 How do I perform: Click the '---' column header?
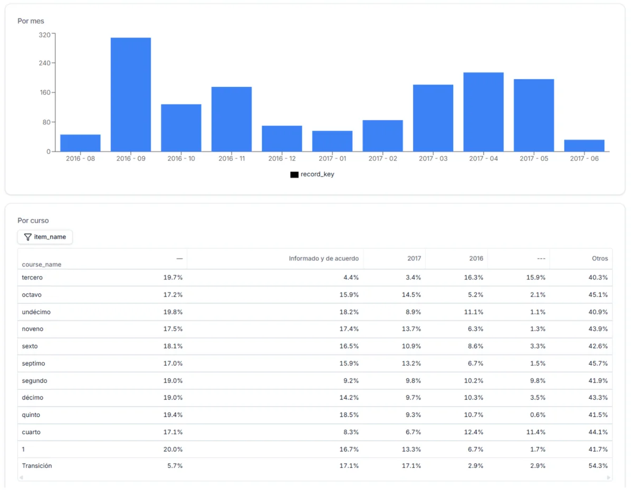(541, 259)
